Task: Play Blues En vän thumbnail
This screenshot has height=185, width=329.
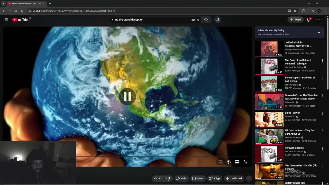Action: click(x=269, y=119)
